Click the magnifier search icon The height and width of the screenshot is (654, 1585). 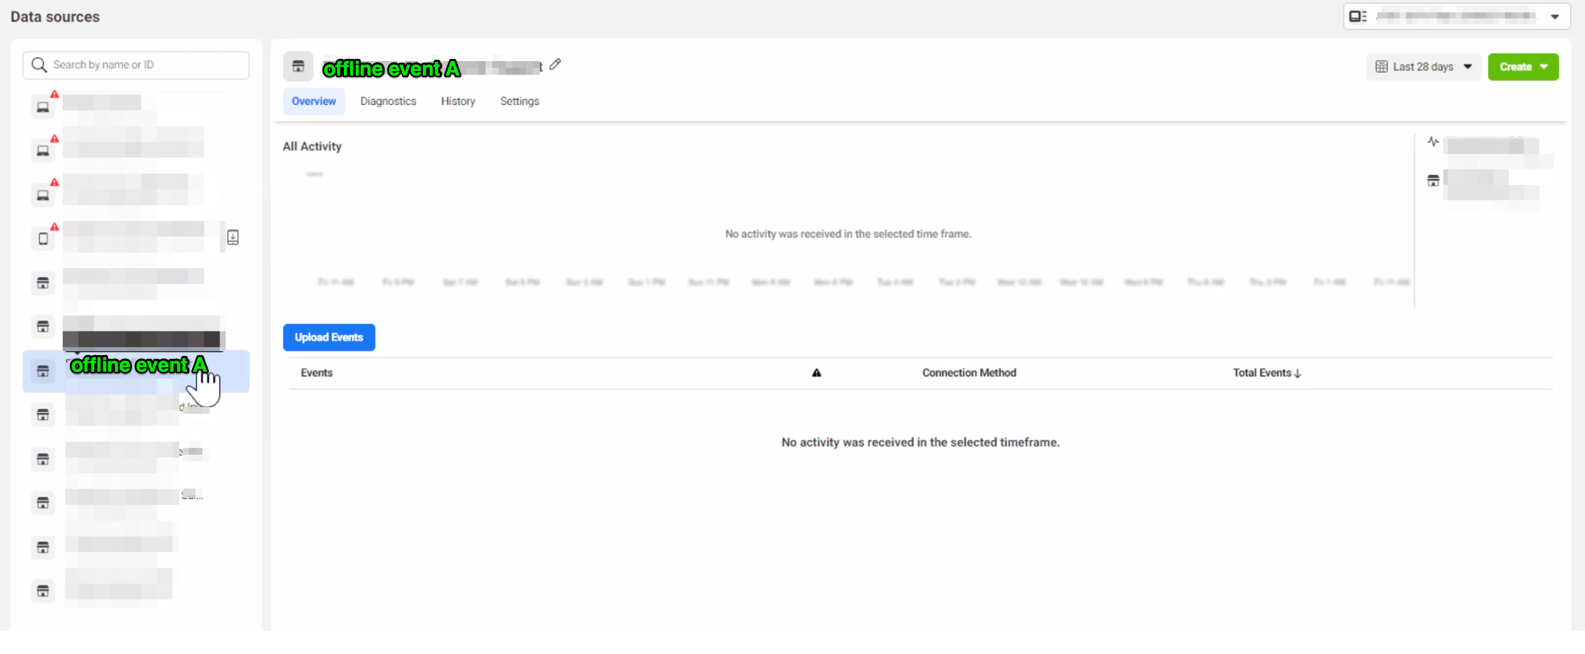(x=39, y=64)
